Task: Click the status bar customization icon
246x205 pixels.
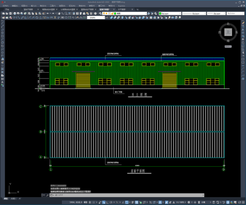Action: 243,202
